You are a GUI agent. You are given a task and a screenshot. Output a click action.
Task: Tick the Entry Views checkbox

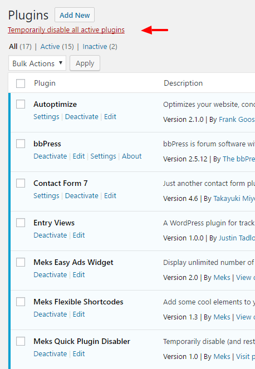pyautogui.click(x=21, y=223)
